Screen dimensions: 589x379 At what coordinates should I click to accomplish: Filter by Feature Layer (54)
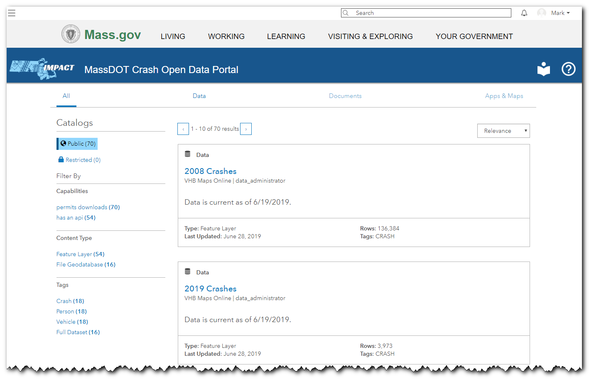pos(81,254)
